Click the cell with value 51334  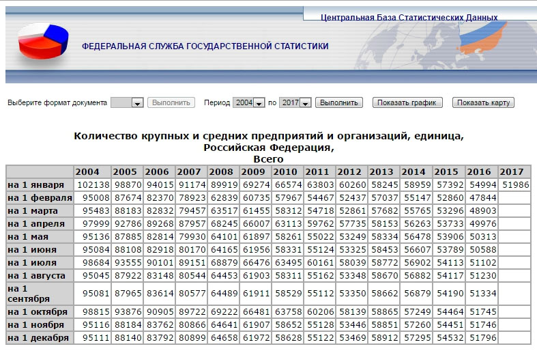click(x=482, y=294)
